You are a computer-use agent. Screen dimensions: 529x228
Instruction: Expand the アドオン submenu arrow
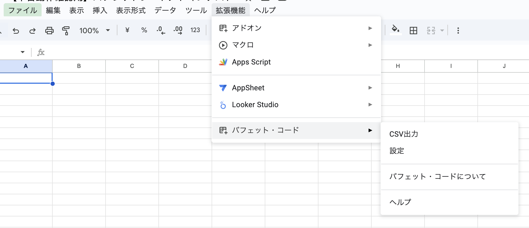pos(370,28)
